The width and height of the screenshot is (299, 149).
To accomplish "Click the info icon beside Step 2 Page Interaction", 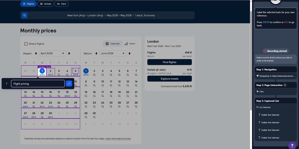I will point(285,85).
